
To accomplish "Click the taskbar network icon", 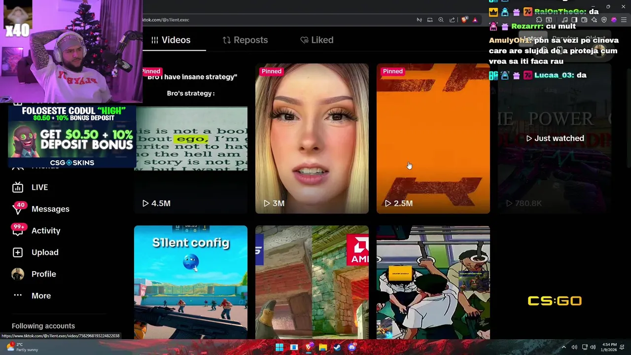I will point(585,348).
